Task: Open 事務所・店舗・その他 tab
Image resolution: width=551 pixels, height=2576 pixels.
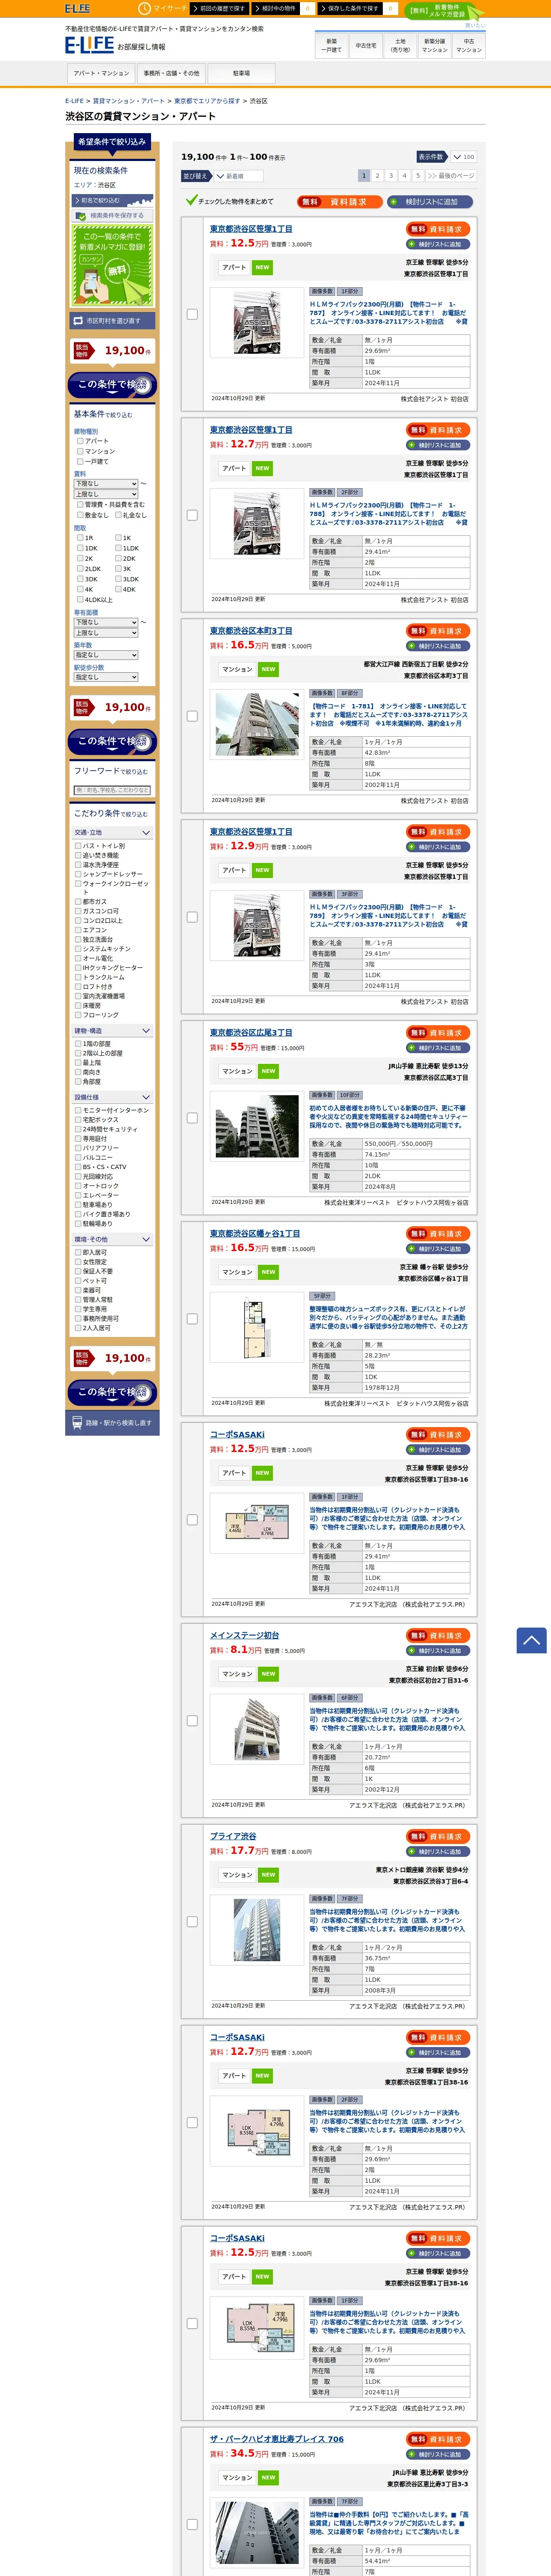Action: tap(171, 73)
